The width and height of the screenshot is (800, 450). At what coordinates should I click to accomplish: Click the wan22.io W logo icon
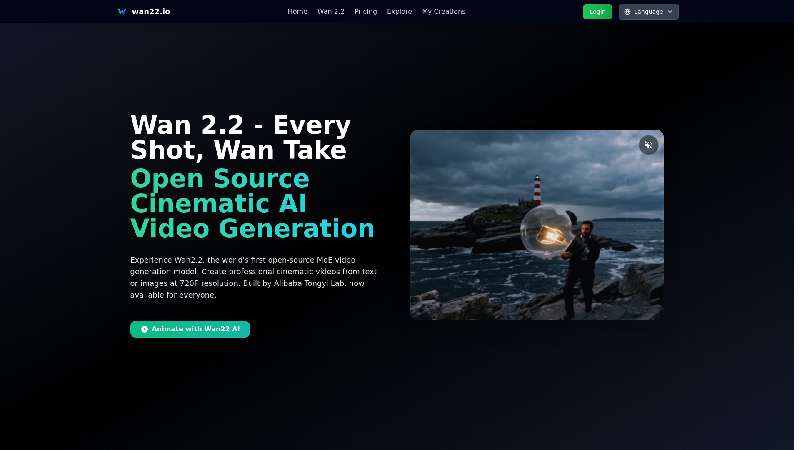(122, 12)
